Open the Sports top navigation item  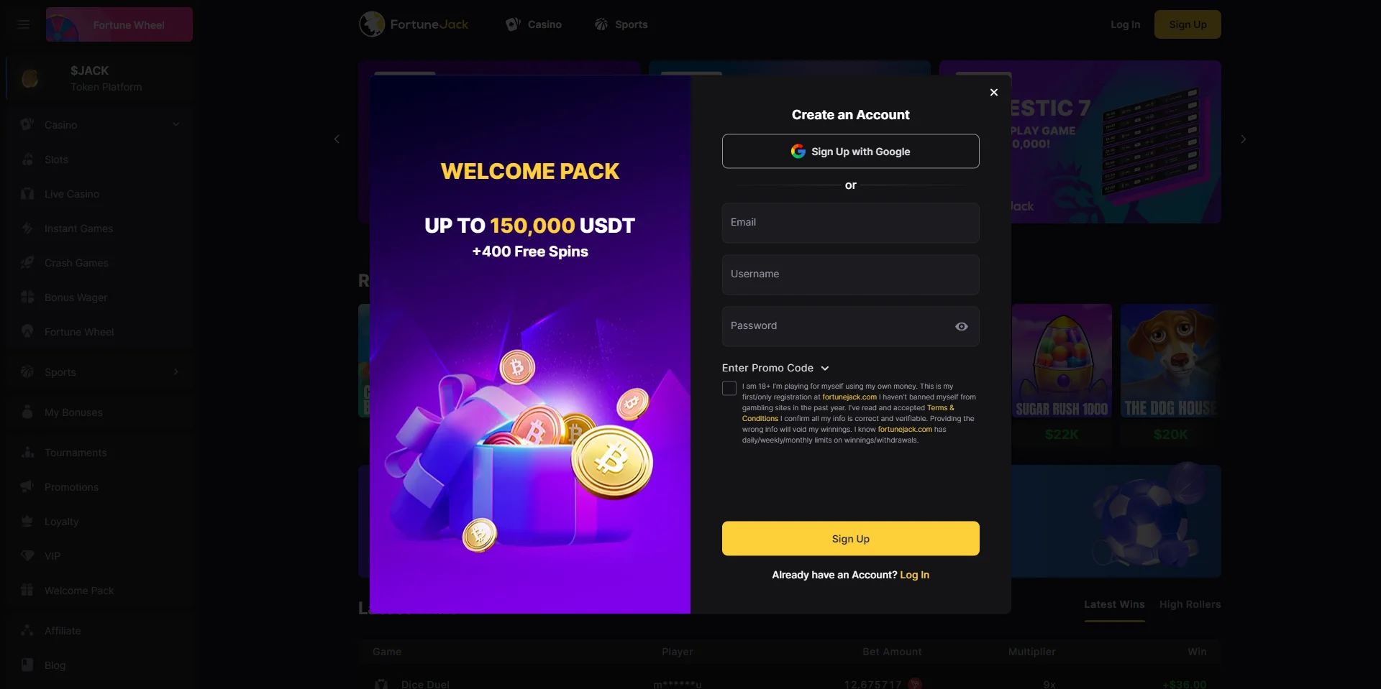point(621,24)
